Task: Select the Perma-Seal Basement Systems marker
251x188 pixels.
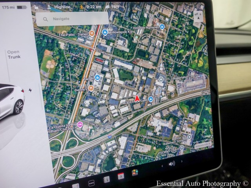Action: [x=189, y=137]
